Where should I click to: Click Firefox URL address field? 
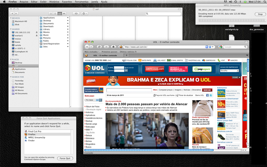164,47
